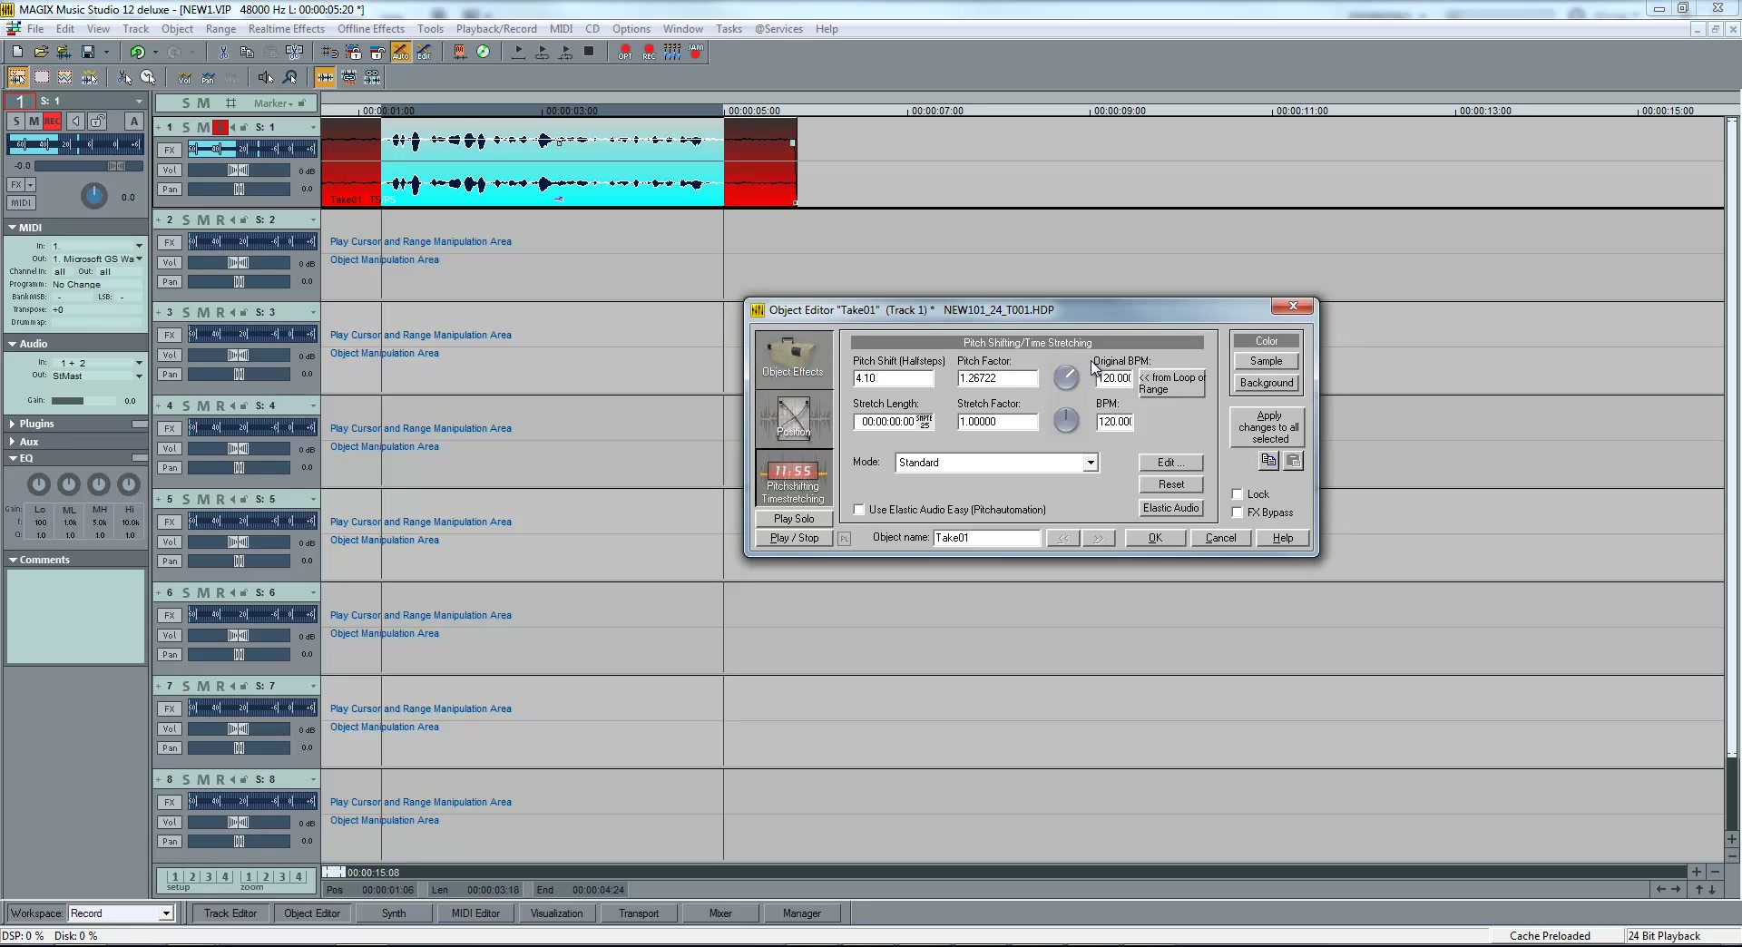Screen dimensions: 1742x947
Task: Click the scissors cut icon in top toolbar
Action: pos(223,53)
